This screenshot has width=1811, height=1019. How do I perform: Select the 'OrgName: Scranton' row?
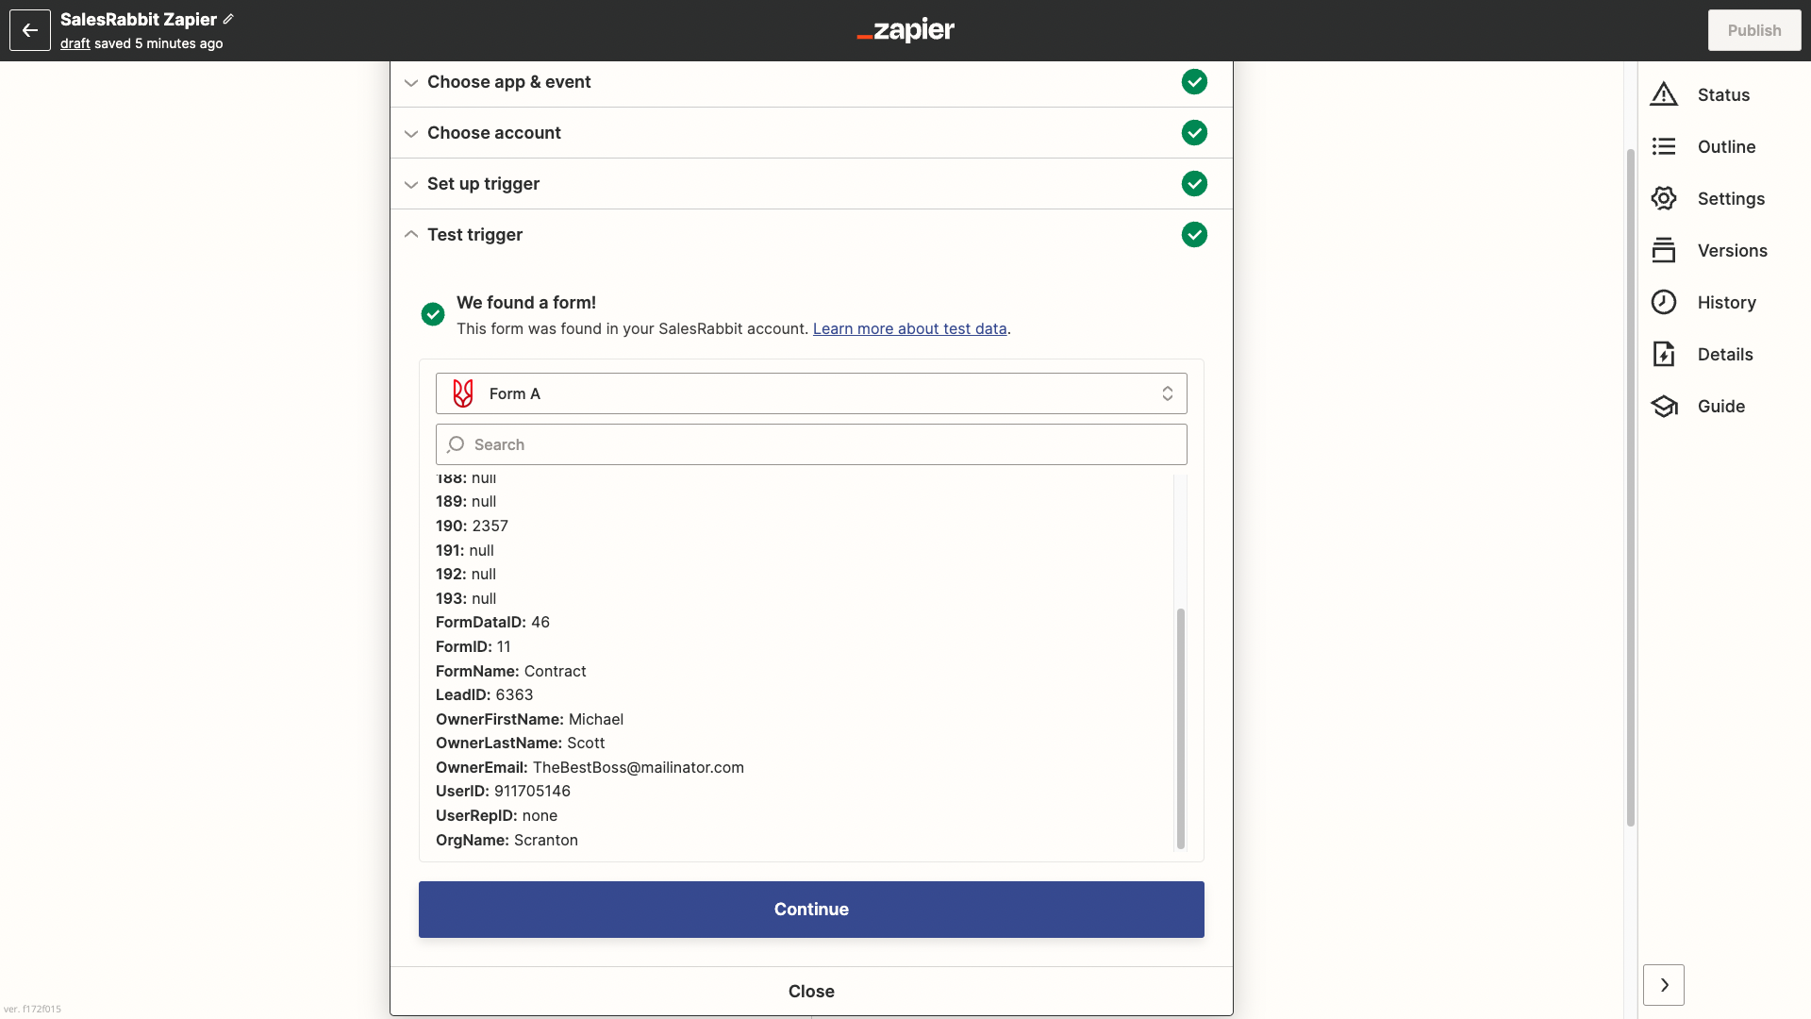tap(507, 840)
